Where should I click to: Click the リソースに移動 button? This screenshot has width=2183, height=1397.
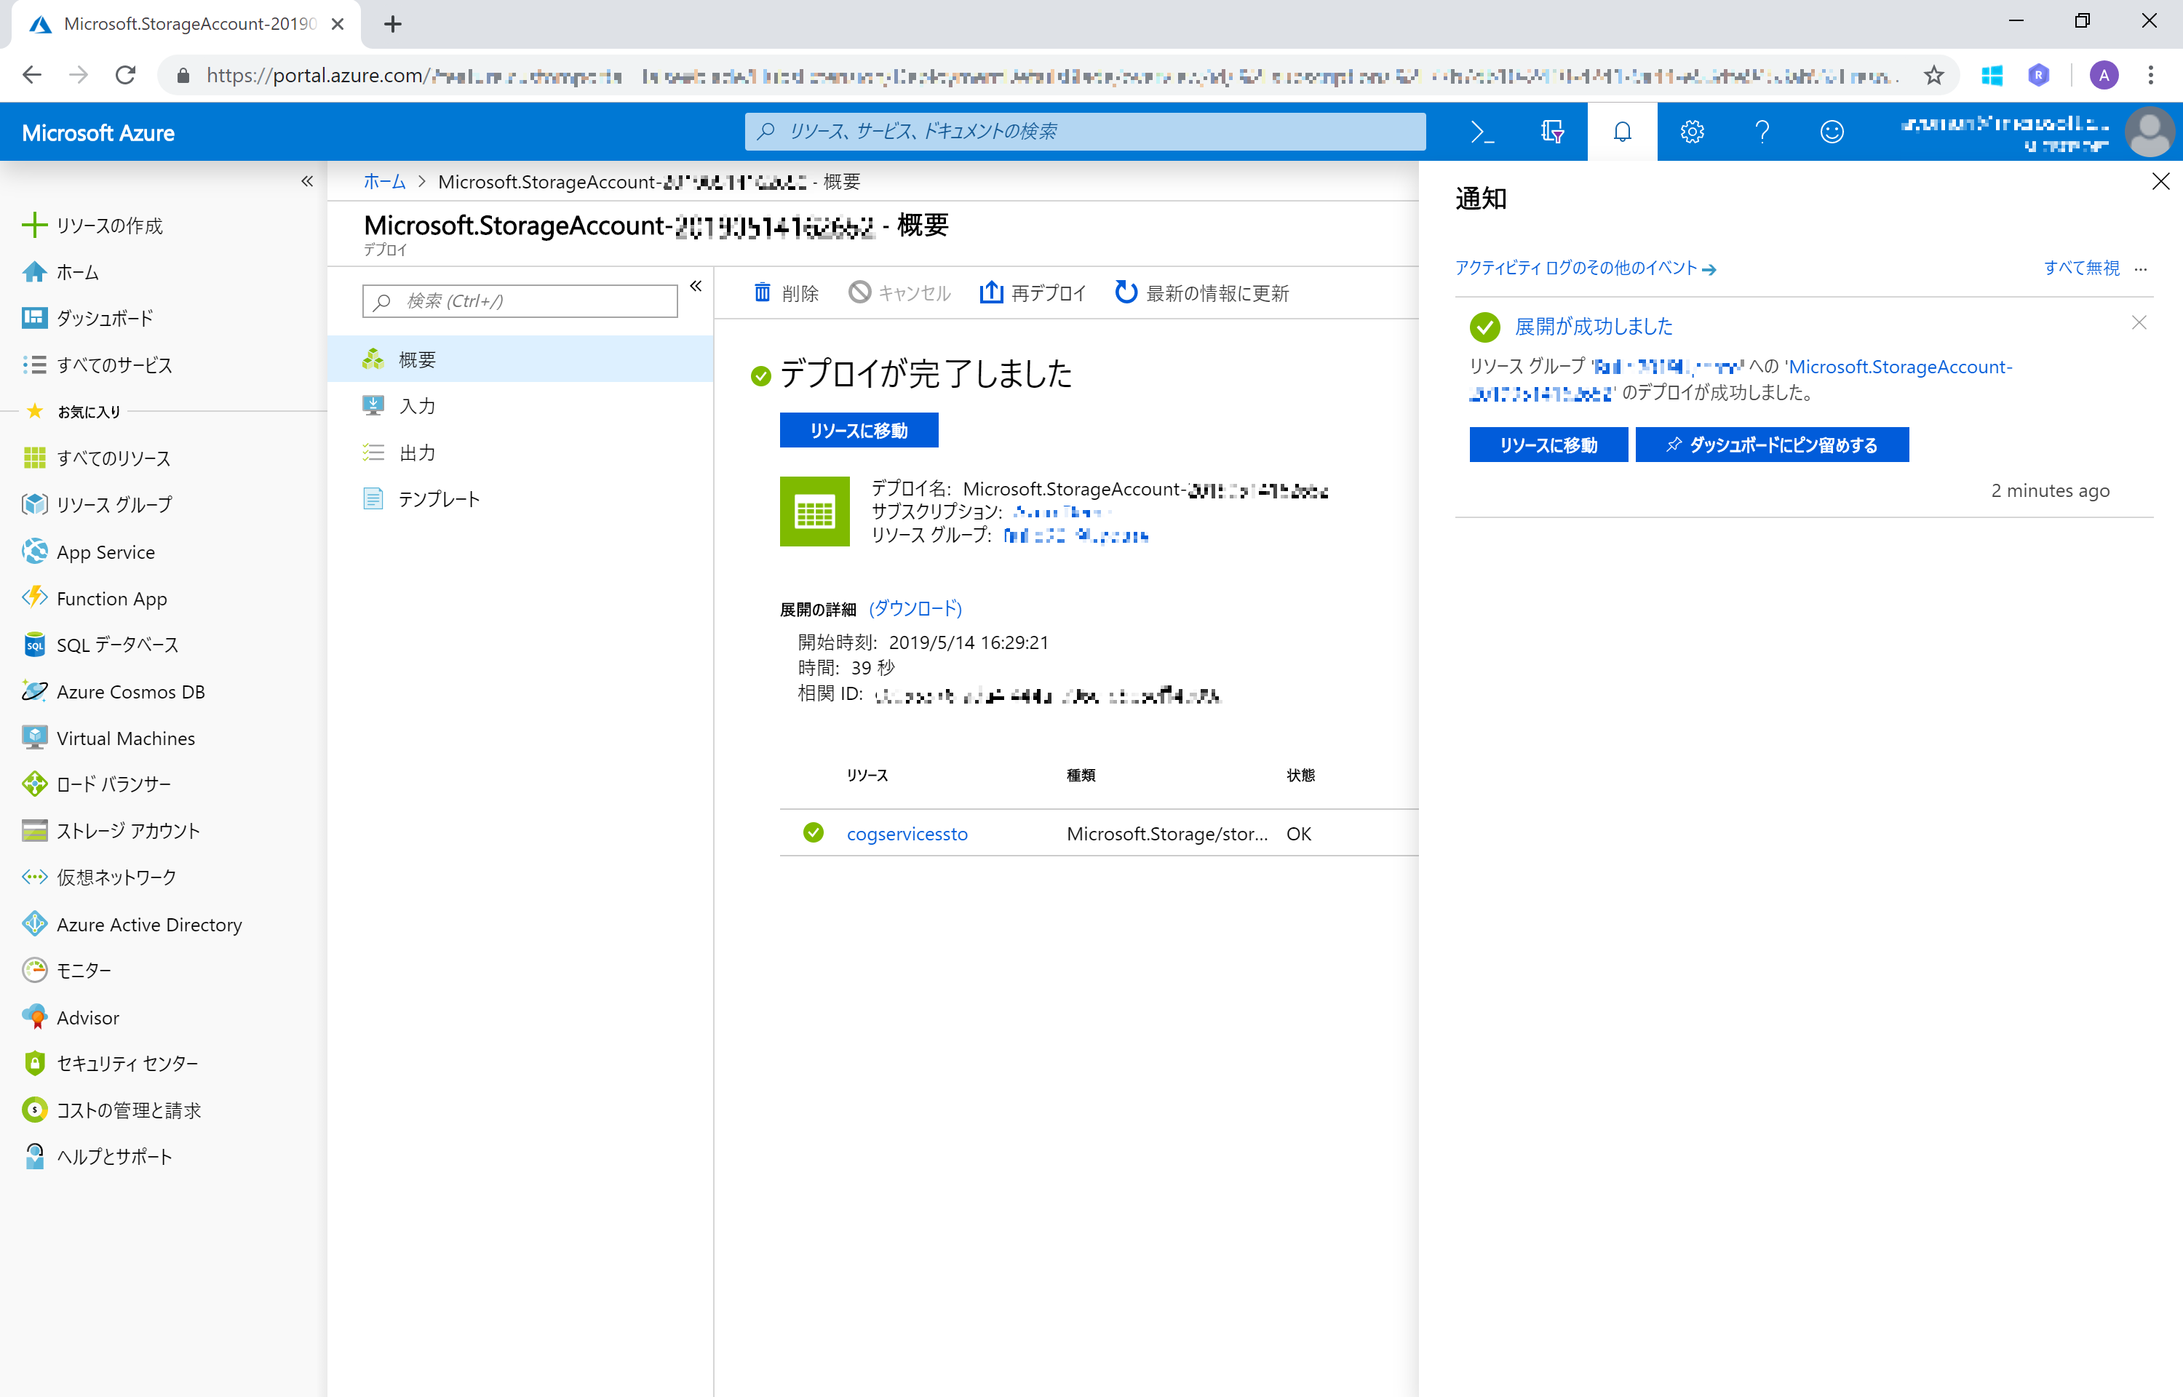(858, 430)
